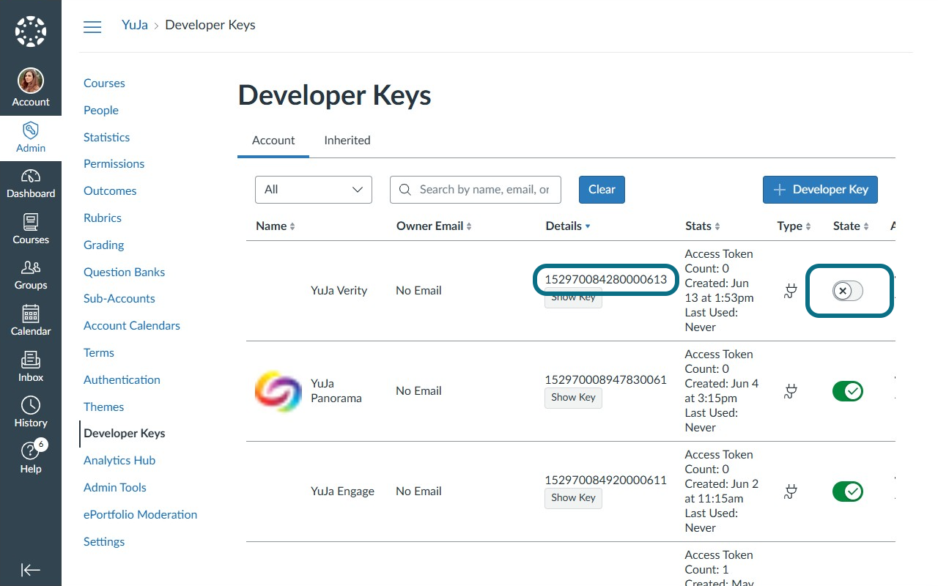The height and width of the screenshot is (586, 938).
Task: Click the YuJa breadcrumb link
Action: (x=135, y=25)
